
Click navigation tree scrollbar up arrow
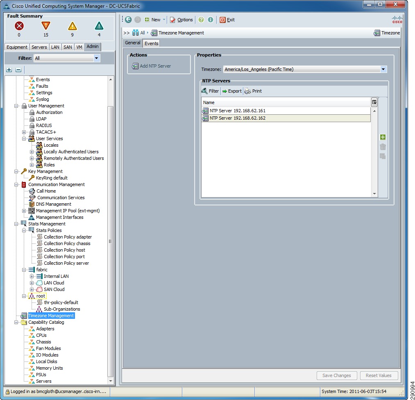[111, 80]
